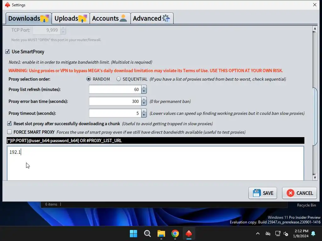Click the OneDrive tray icon
Screen dimensions: 322x241
pos(268,233)
